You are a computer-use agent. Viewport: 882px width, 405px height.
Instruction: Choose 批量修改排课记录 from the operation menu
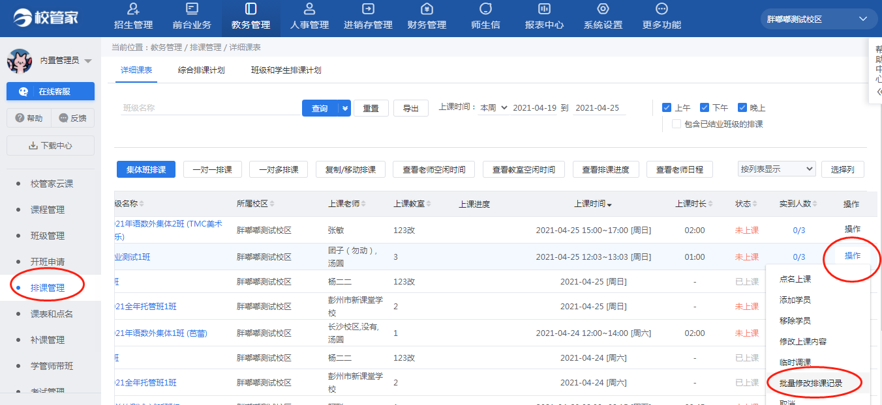coord(811,384)
